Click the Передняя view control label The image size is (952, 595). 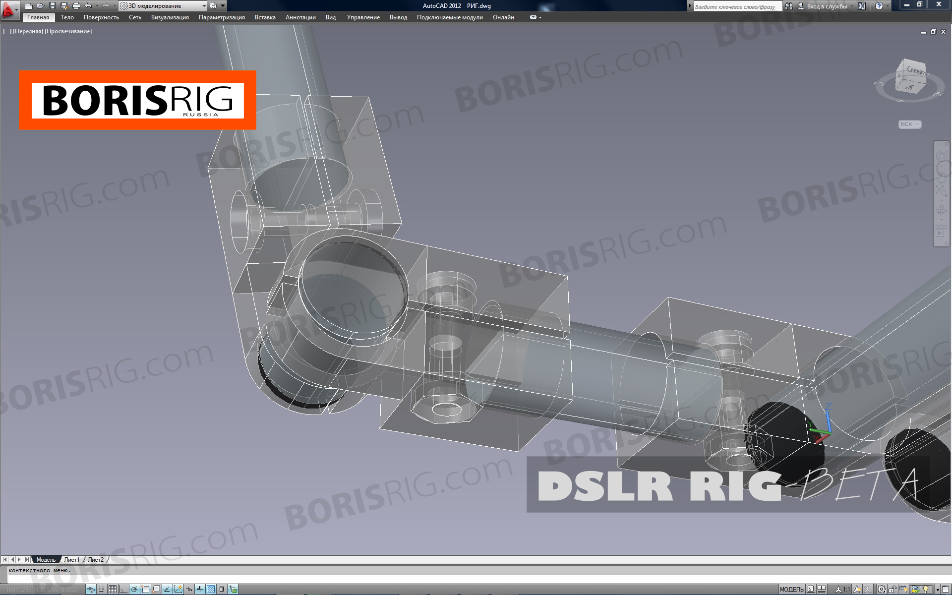click(x=28, y=31)
